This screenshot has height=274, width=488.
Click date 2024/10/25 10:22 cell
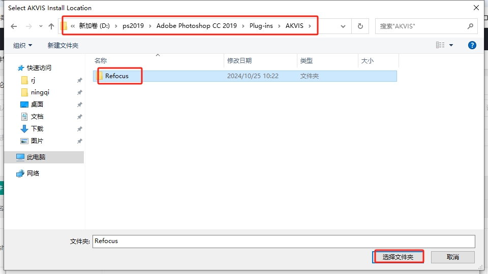pyautogui.click(x=253, y=76)
